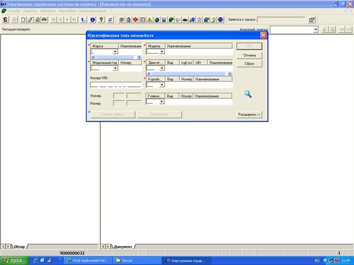This screenshot has width=354, height=265.
Task: Open the Марка dropdown
Action: pos(115,51)
